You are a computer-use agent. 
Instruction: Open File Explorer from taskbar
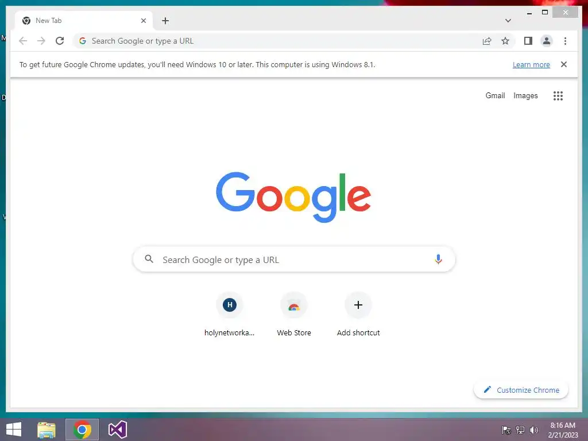tap(47, 430)
